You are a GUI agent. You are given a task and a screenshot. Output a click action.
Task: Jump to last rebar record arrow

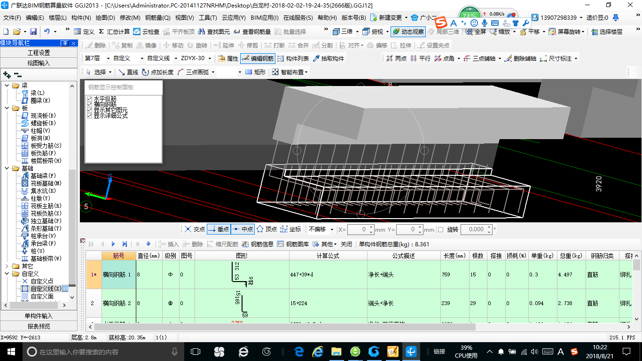click(x=125, y=244)
